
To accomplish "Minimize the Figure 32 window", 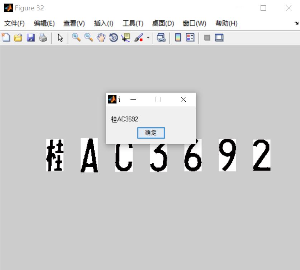I will (x=238, y=8).
